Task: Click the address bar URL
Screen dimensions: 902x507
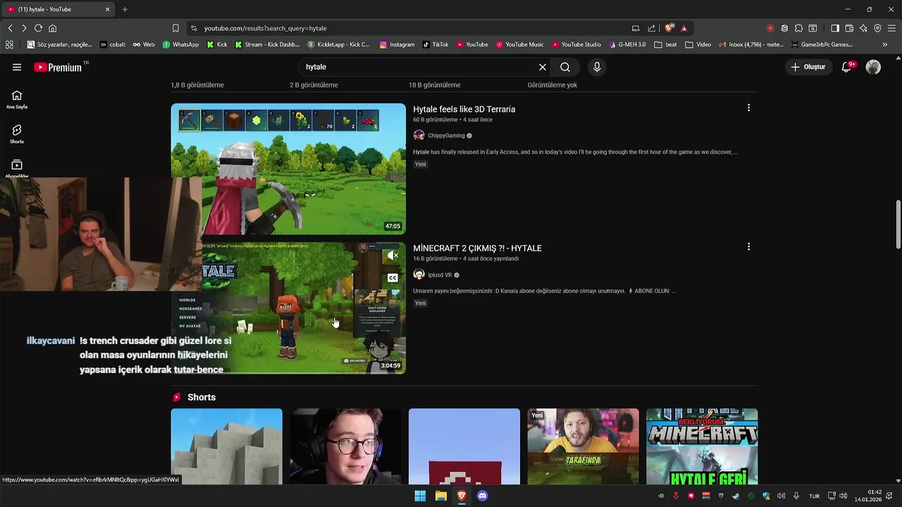Action: (265, 28)
